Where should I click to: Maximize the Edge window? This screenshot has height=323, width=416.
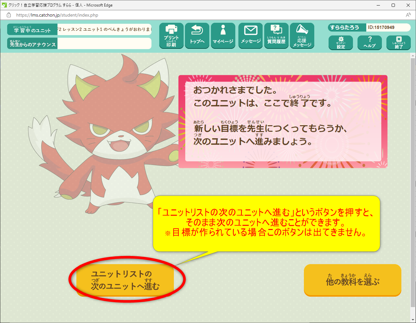[x=393, y=5]
